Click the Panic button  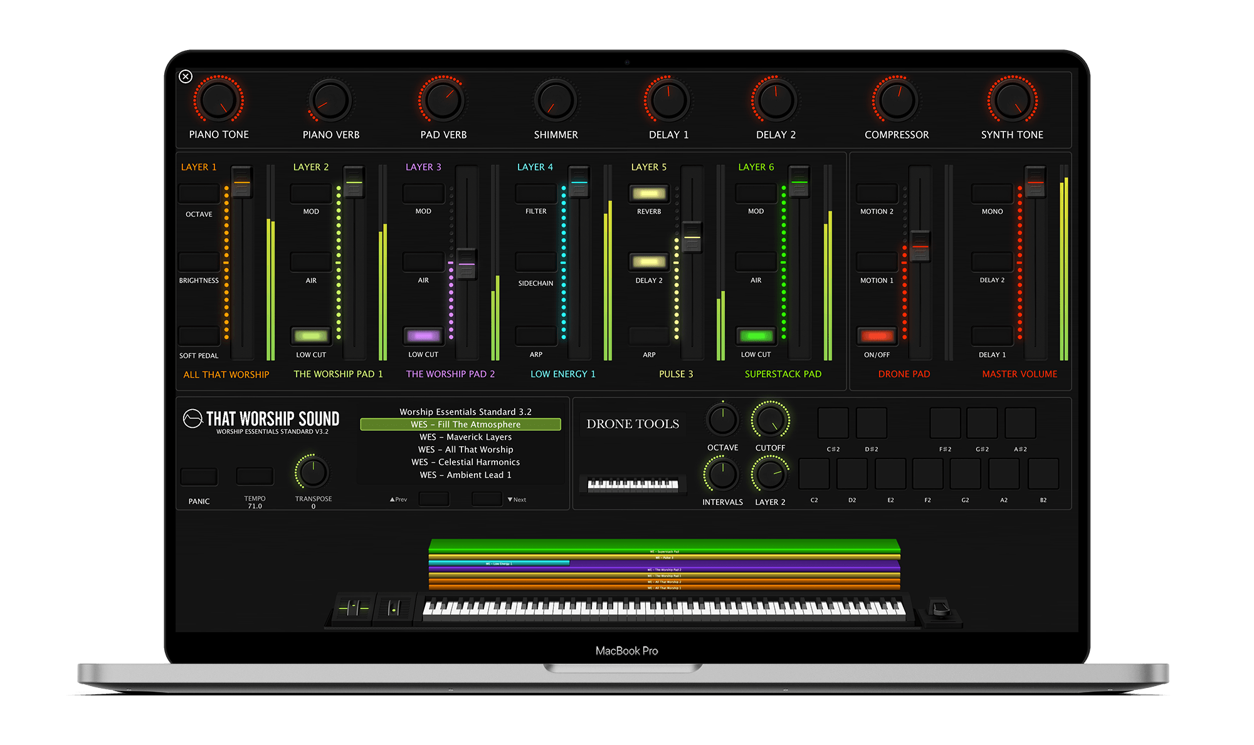tap(199, 477)
